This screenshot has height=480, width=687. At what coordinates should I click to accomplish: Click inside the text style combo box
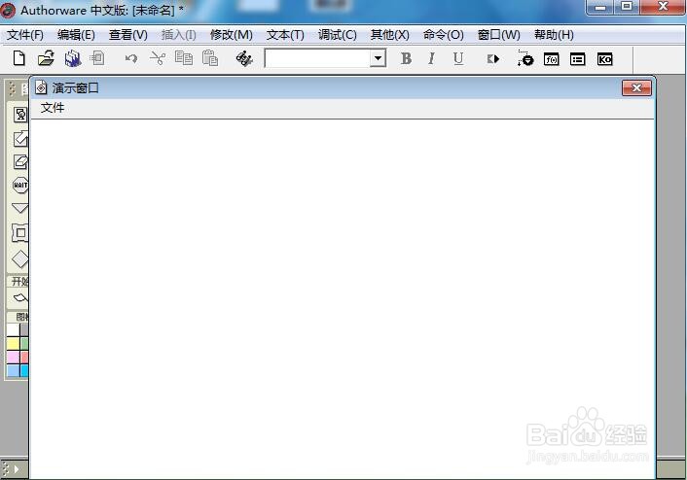[x=317, y=58]
